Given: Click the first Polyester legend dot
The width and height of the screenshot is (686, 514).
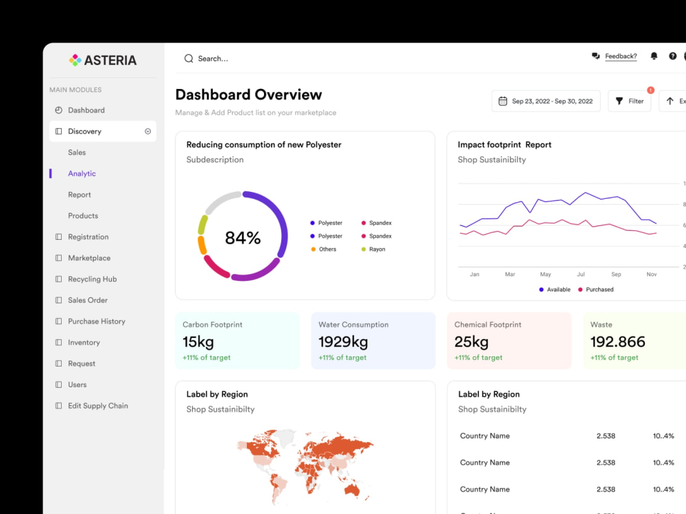Looking at the screenshot, I should [312, 223].
